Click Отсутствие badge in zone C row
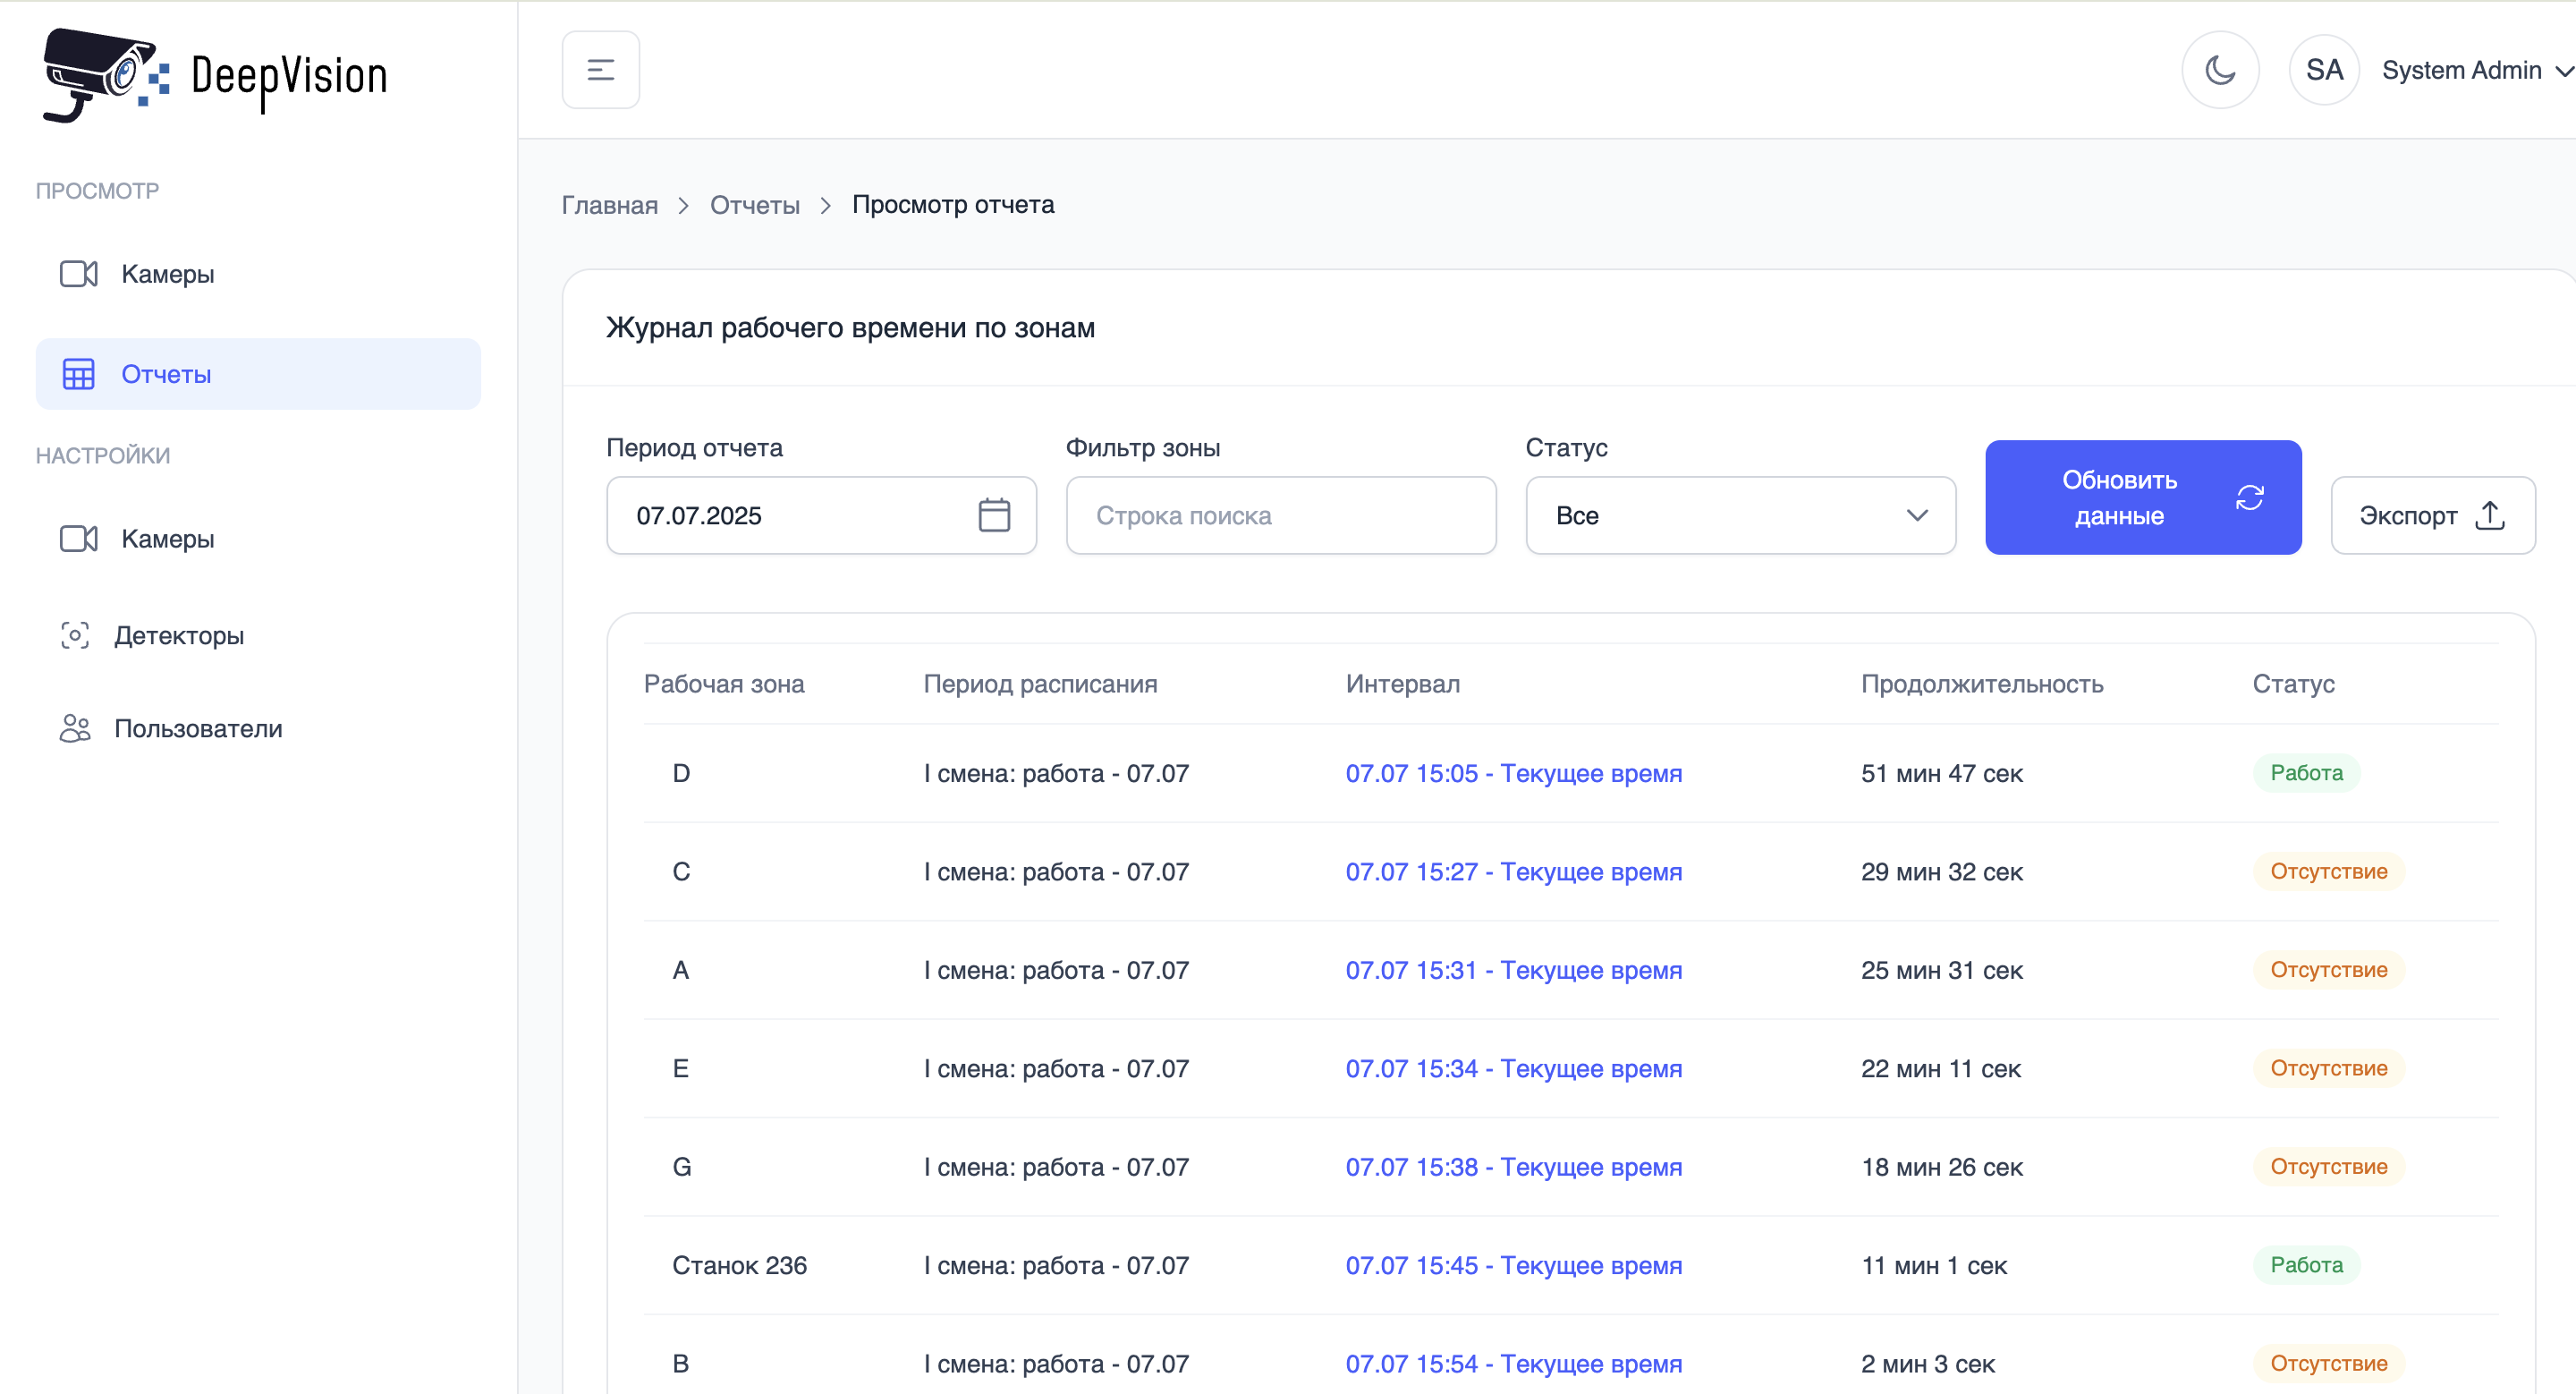Screen dimensions: 2576x1394 click(2328, 871)
